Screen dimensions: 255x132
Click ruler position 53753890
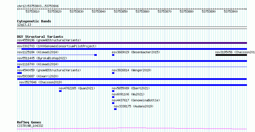209,11
